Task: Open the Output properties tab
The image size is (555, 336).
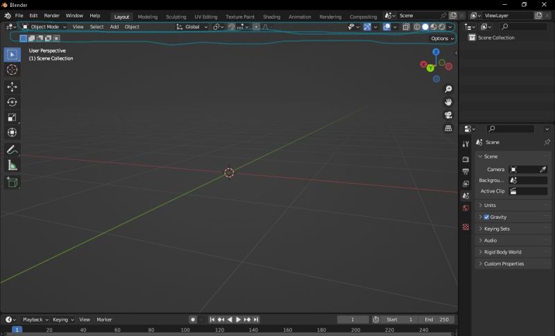Action: pos(466,172)
